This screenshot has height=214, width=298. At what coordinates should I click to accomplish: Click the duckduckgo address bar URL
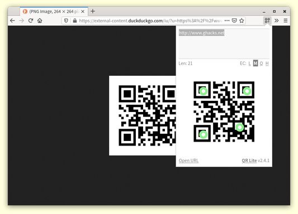pos(150,21)
